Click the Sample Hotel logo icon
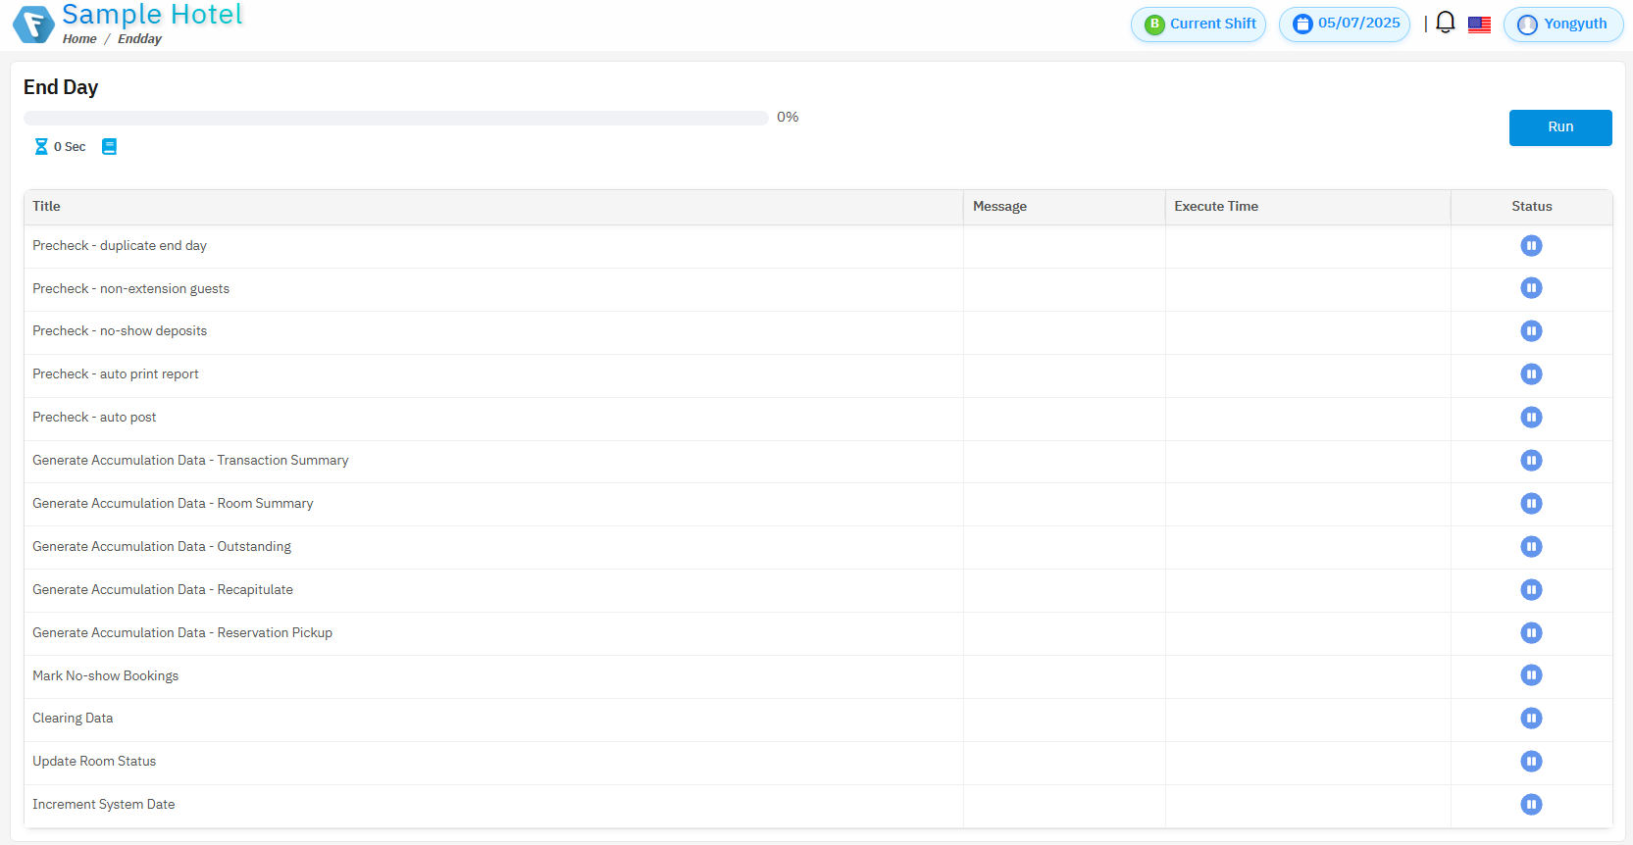1633x845 pixels. click(x=33, y=24)
